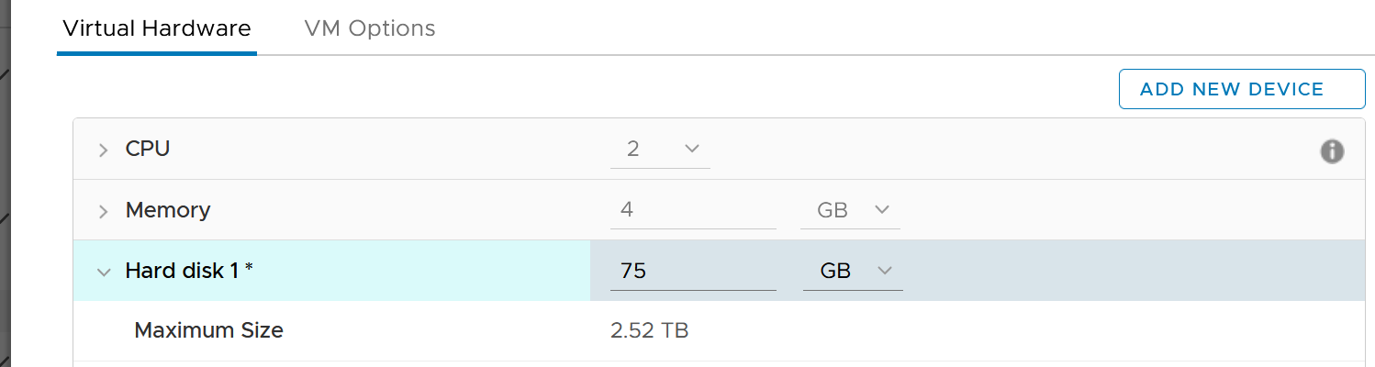The image size is (1375, 367).
Task: Click the Memory size field showing 4
Action: [693, 211]
